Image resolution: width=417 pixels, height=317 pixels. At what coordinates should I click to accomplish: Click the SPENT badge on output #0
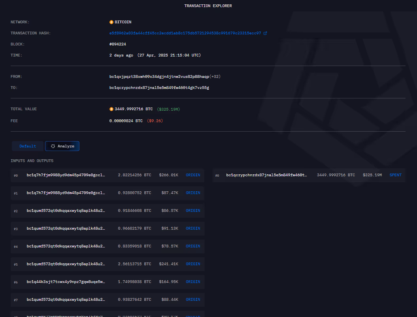point(395,175)
